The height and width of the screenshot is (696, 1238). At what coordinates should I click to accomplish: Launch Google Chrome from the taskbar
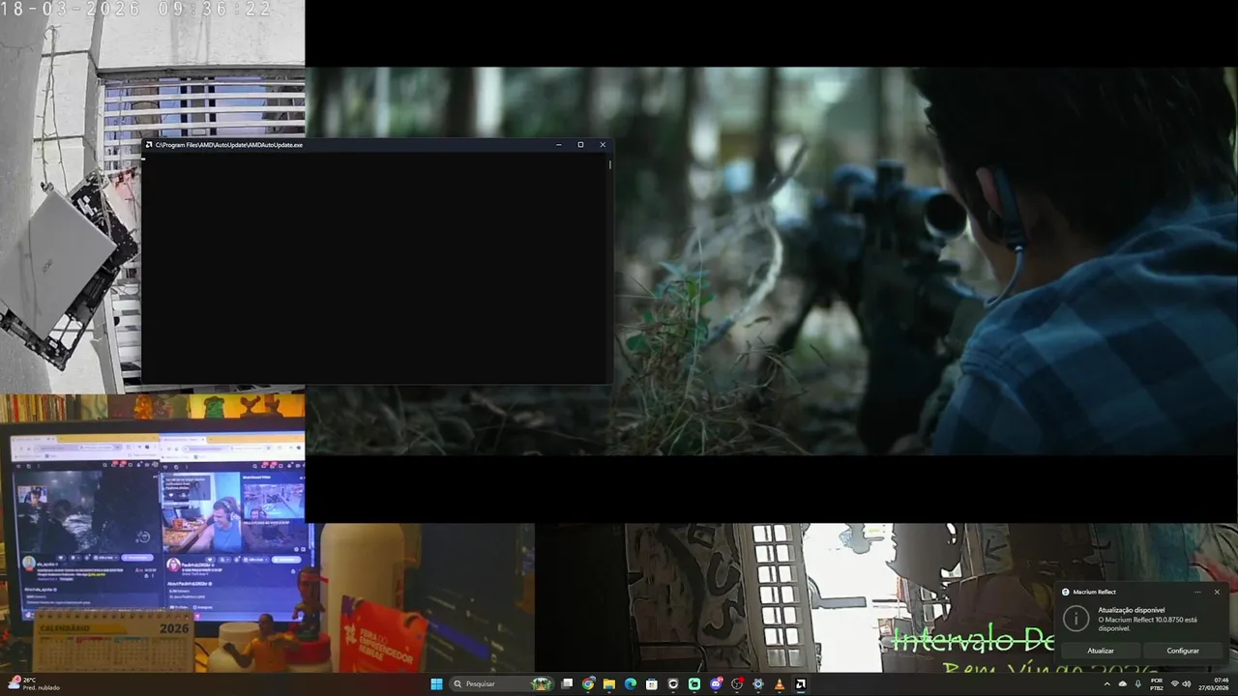pyautogui.click(x=588, y=683)
